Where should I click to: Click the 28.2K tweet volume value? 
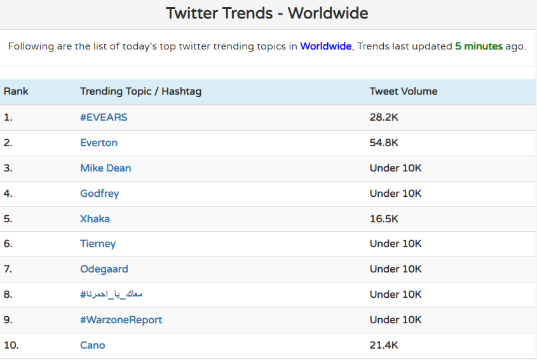tap(384, 117)
